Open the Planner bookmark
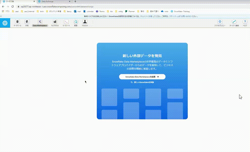 (130, 11)
